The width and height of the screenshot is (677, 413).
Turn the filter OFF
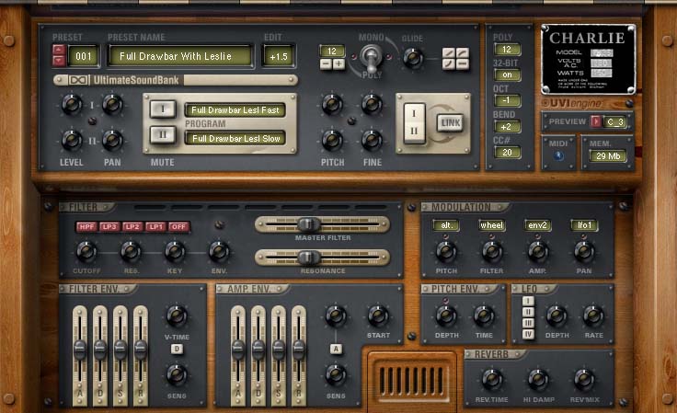(x=178, y=226)
